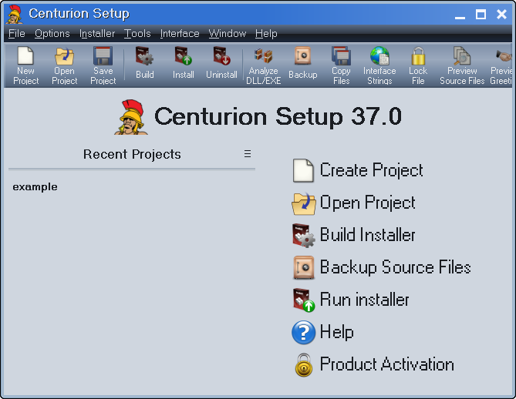Click the blue Help question mark icon
This screenshot has height=399, width=516.
point(303,332)
